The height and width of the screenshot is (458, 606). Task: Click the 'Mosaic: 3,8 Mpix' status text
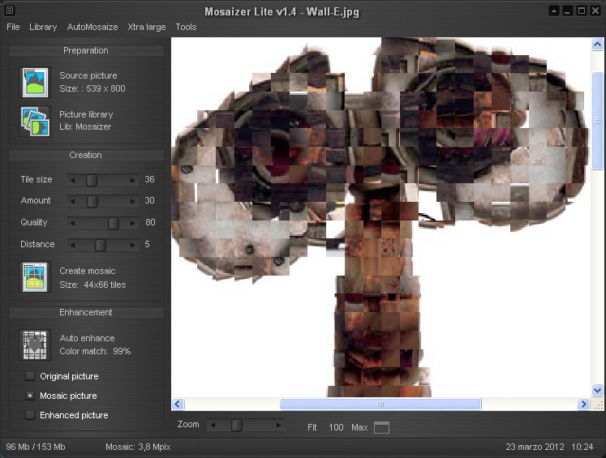coord(138,447)
